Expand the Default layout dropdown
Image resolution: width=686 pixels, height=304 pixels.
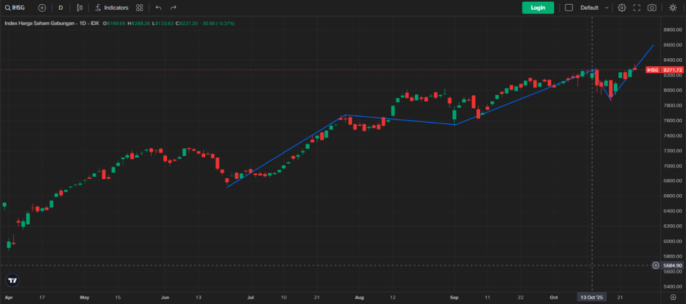pyautogui.click(x=594, y=7)
